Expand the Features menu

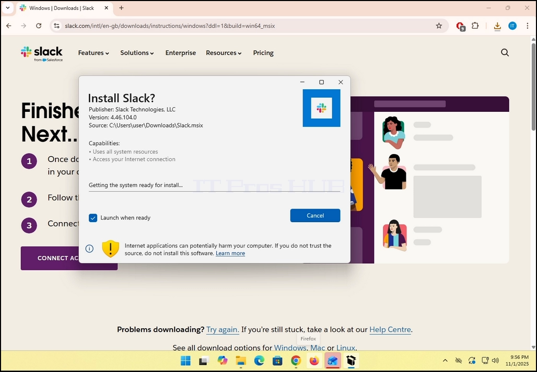[94, 53]
